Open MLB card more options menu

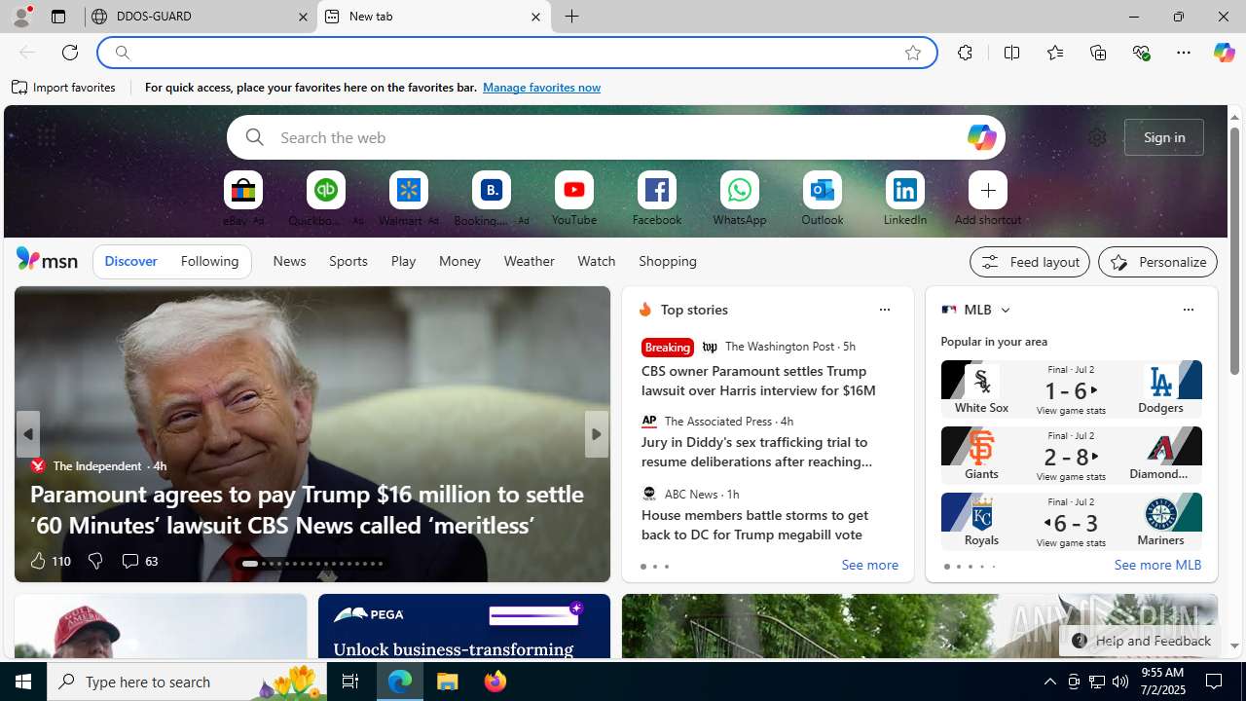tap(1188, 310)
